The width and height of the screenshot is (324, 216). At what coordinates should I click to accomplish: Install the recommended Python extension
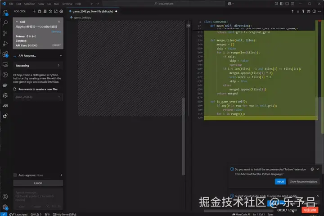pyautogui.click(x=280, y=182)
